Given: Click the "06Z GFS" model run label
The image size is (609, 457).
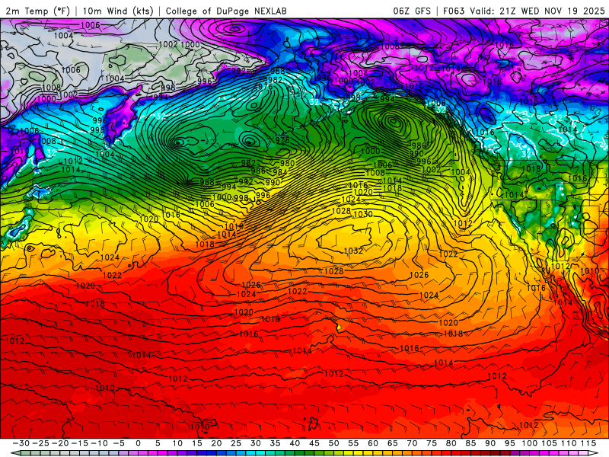Looking at the screenshot, I should pyautogui.click(x=412, y=11).
